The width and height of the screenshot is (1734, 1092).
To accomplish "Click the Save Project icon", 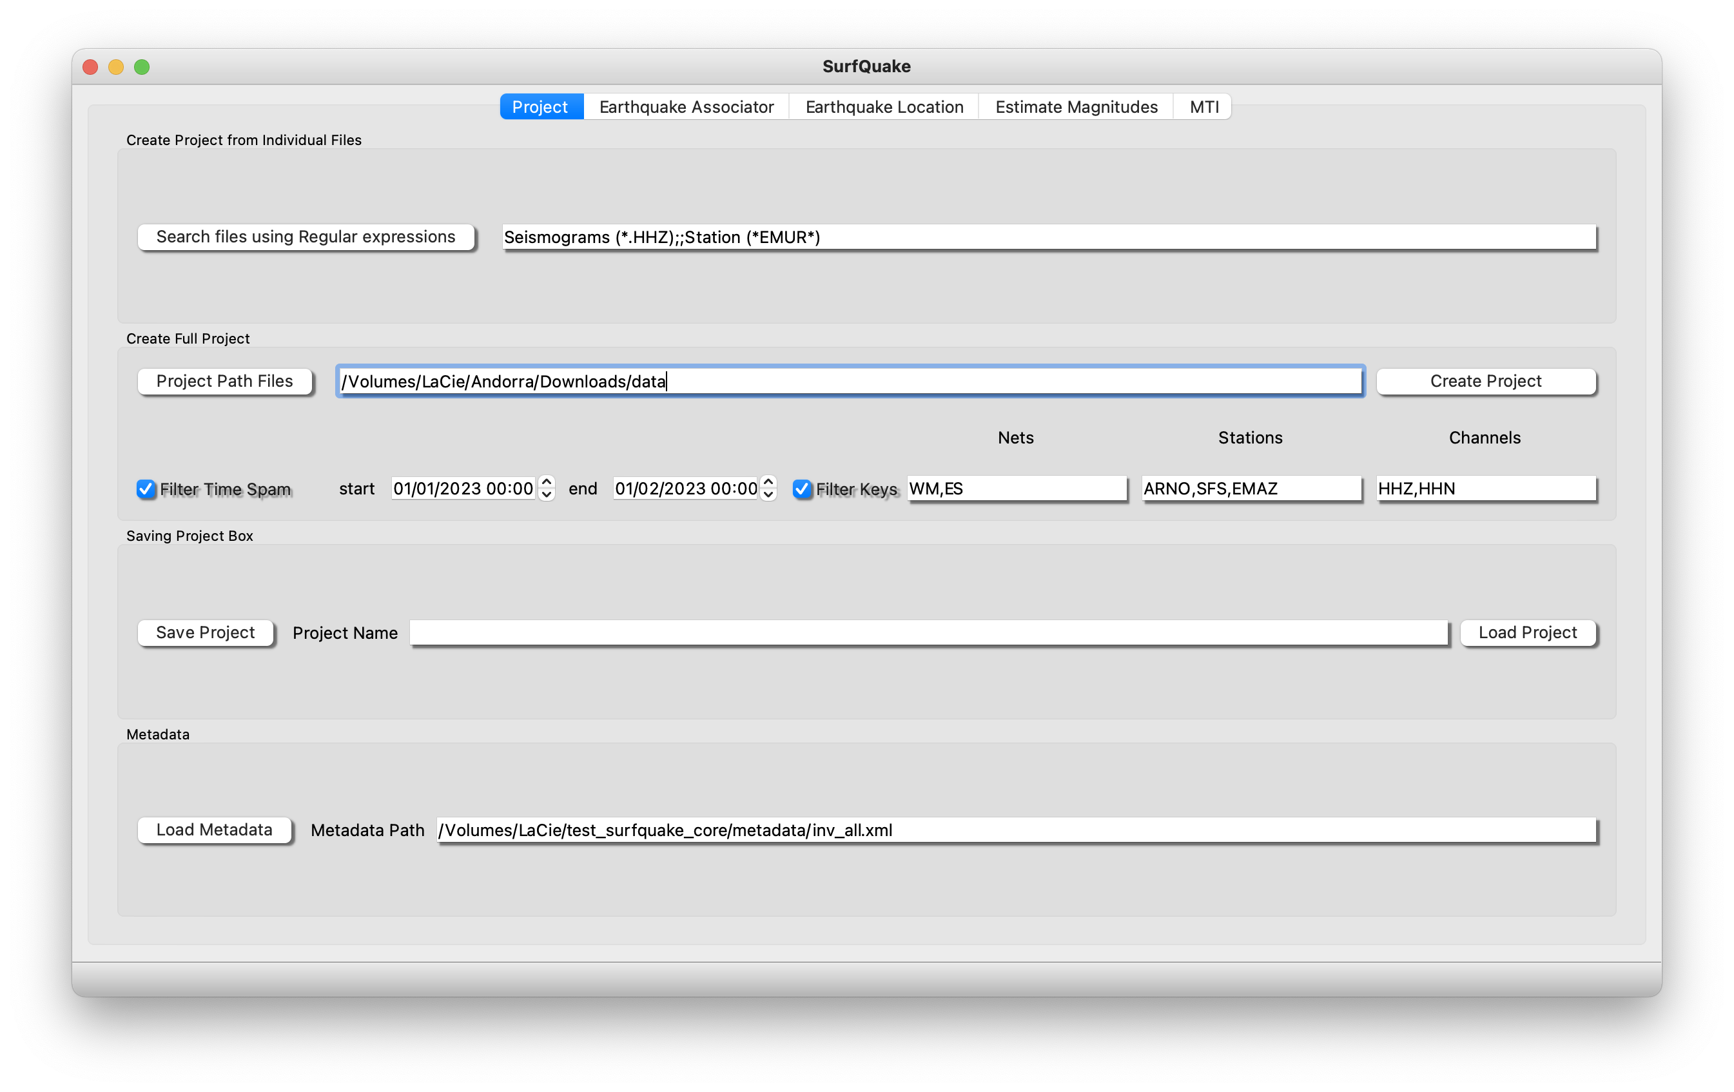I will tap(205, 633).
